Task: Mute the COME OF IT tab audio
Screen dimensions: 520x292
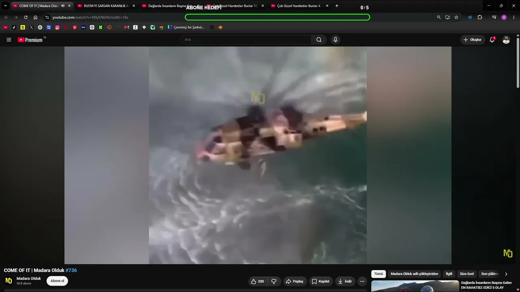Action: 63,6
